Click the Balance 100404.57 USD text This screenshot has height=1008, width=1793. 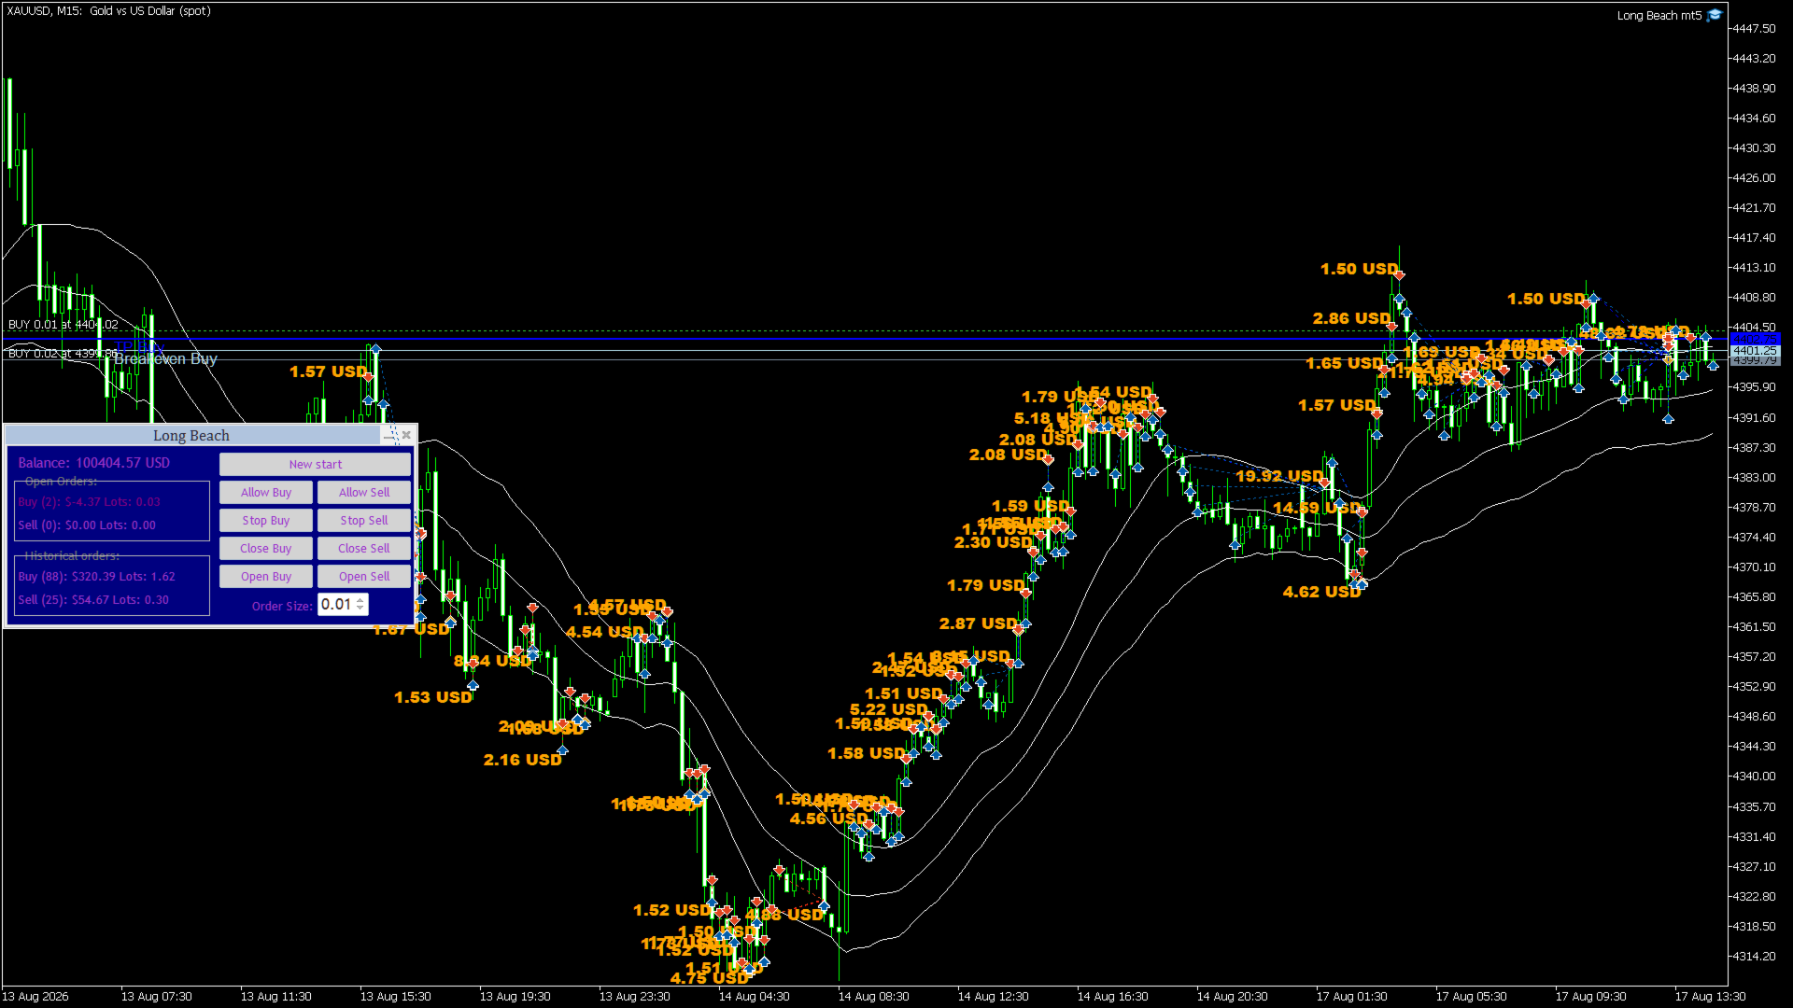coord(94,463)
